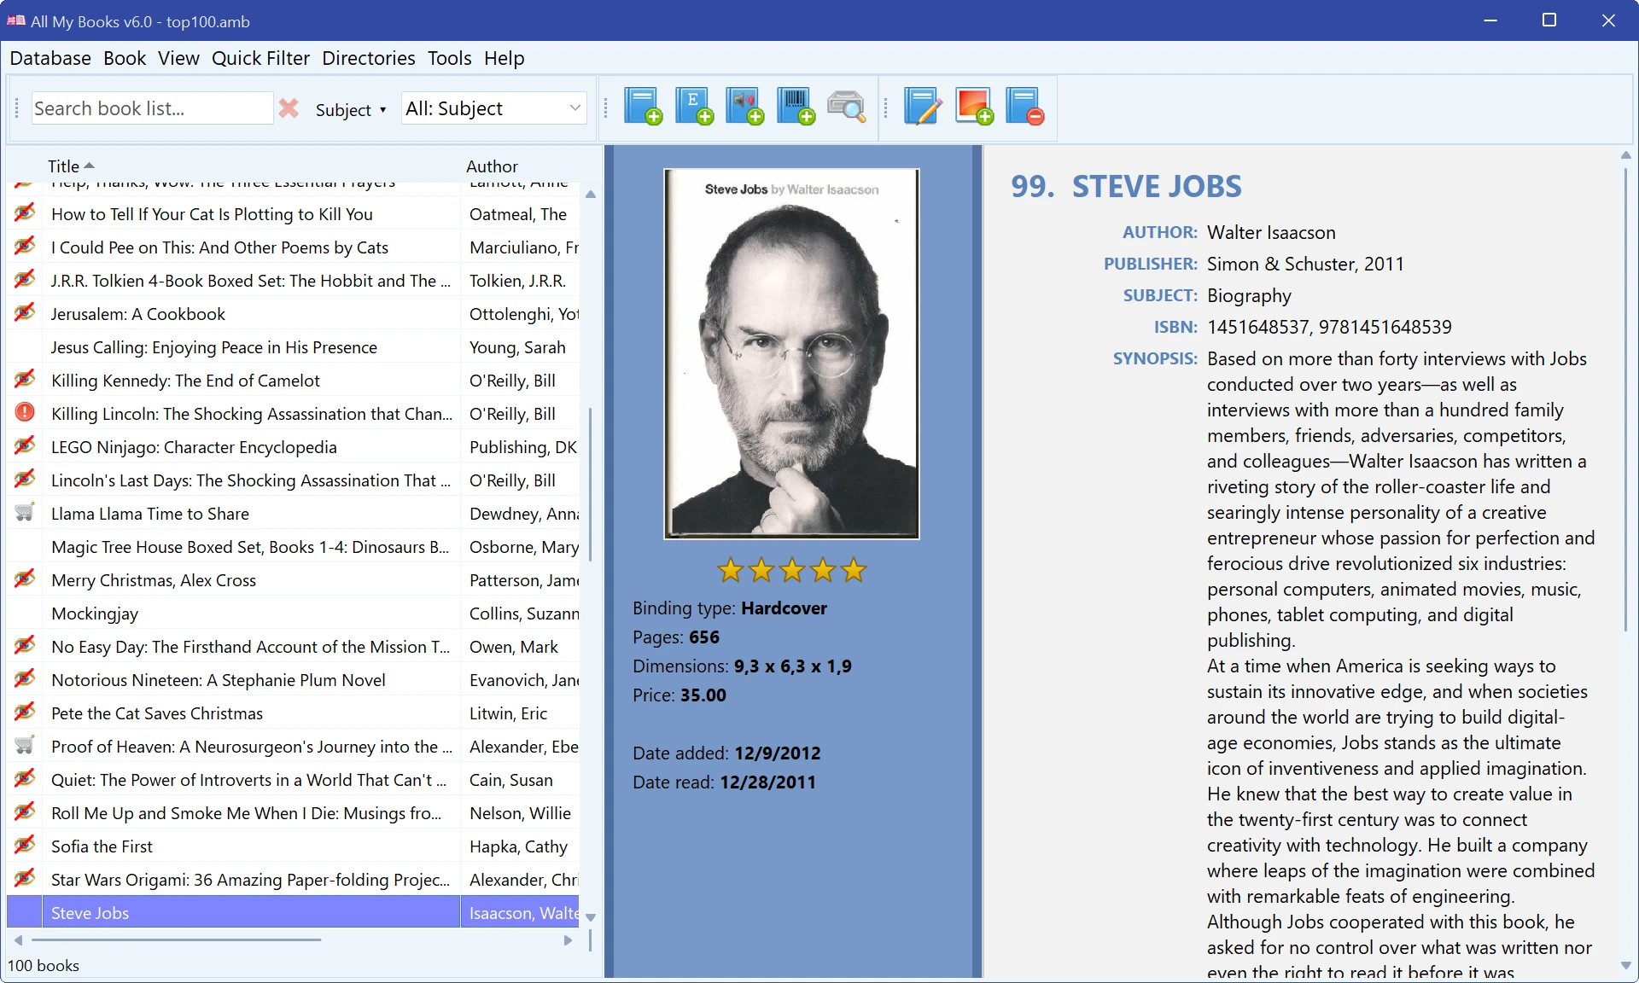Click the crossed-eye icon beside Roll Me Up and Smoke Me

(x=25, y=812)
